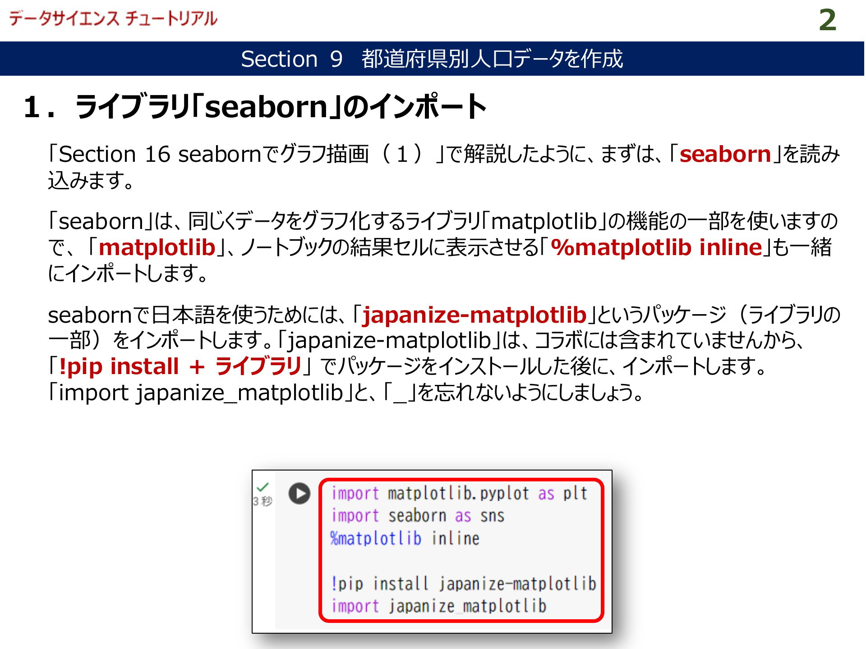Image resolution: width=866 pixels, height=649 pixels.
Task: Click the heading '1. ライブラリ「seaborn」のインポート'
Action: tap(255, 107)
